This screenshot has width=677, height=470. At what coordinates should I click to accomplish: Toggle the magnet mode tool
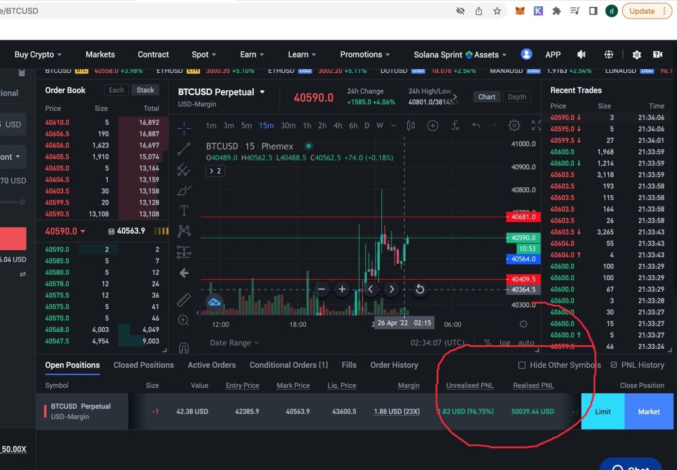184,347
